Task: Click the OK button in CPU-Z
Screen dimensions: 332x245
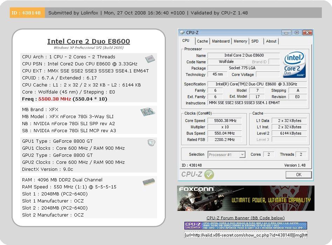Action: pos(299,175)
